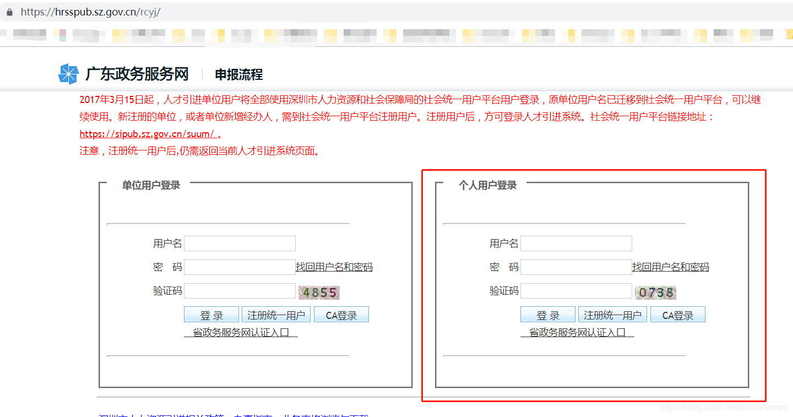Click the 密 码 field in personal login
This screenshot has height=417, width=793.
pos(576,267)
